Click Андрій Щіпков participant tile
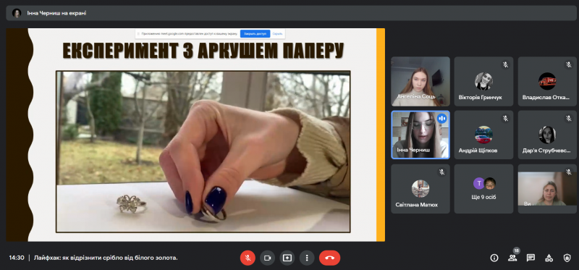The image size is (579, 270). 483,135
